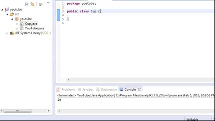Click the terminated YouTube launch text
The image size is (215, 121).
click(x=135, y=95)
